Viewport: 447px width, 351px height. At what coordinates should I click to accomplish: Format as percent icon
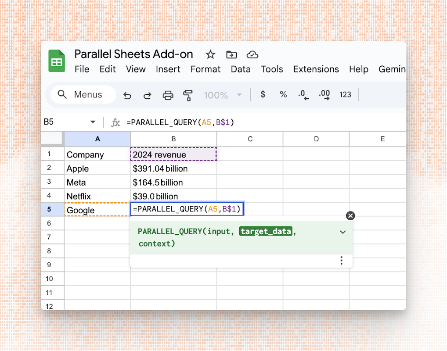[x=283, y=94]
